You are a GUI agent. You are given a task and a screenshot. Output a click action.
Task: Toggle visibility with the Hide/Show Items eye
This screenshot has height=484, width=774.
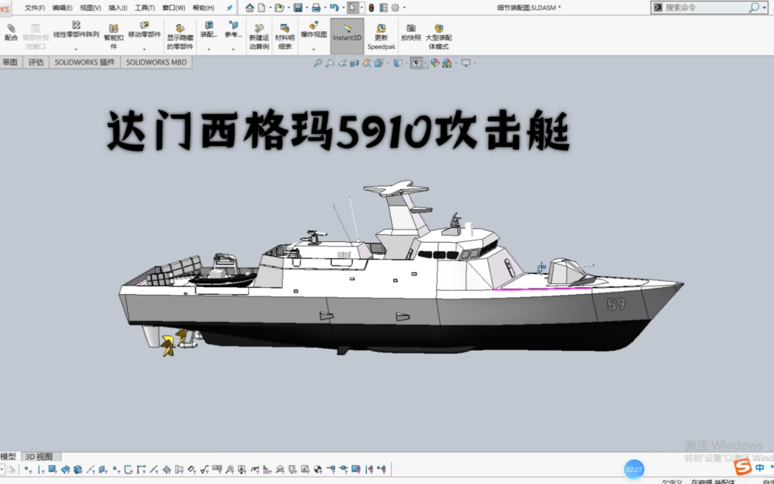pos(416,63)
